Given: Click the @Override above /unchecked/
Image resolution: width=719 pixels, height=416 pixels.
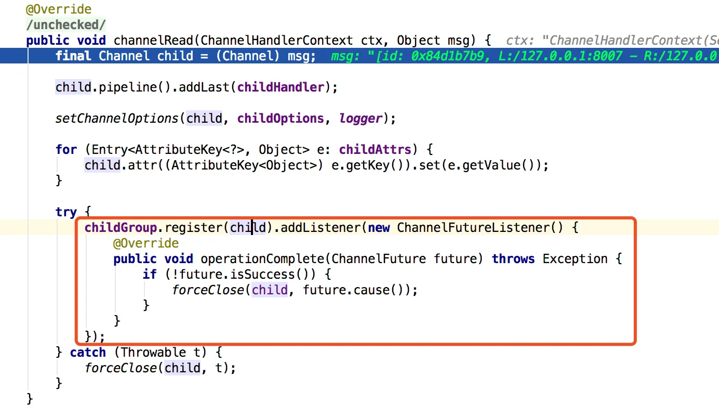Looking at the screenshot, I should [59, 9].
